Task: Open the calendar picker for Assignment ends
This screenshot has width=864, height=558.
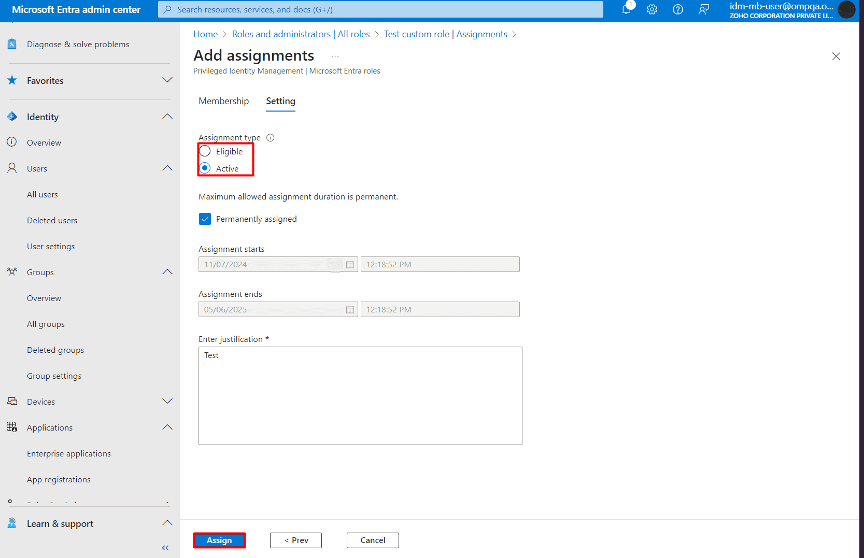Action: [x=350, y=309]
